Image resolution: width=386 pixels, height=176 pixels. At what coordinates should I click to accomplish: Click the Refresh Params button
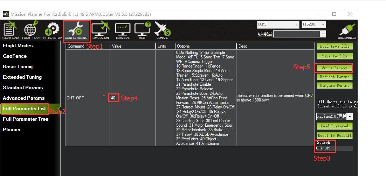(x=335, y=77)
